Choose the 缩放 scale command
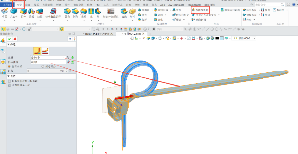 pyautogui.click(x=266, y=15)
